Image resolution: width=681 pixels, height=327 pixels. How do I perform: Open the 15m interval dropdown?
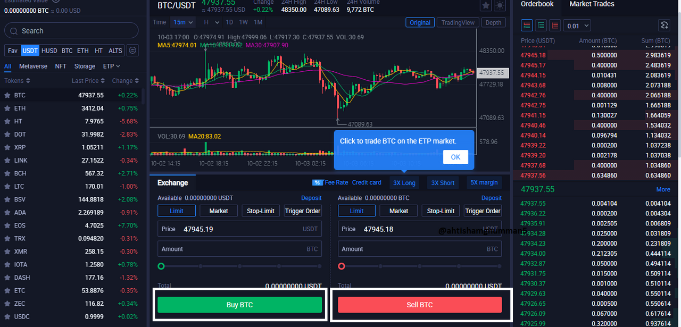click(183, 22)
